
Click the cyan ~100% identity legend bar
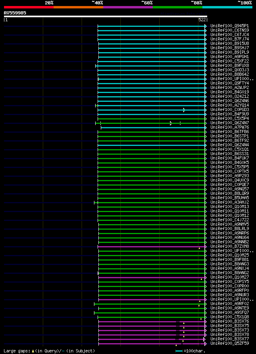click(x=227, y=7)
